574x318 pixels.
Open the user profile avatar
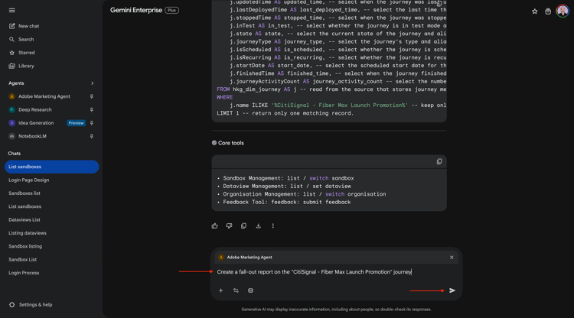[563, 11]
